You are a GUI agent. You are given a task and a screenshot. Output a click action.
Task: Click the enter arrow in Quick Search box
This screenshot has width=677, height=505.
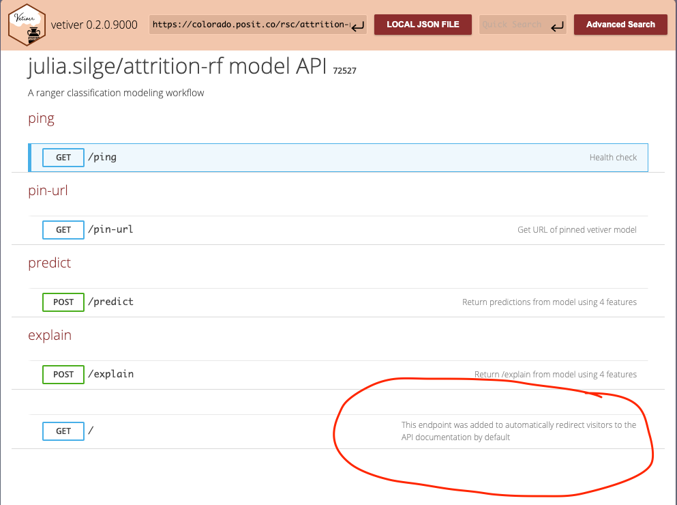tap(558, 25)
